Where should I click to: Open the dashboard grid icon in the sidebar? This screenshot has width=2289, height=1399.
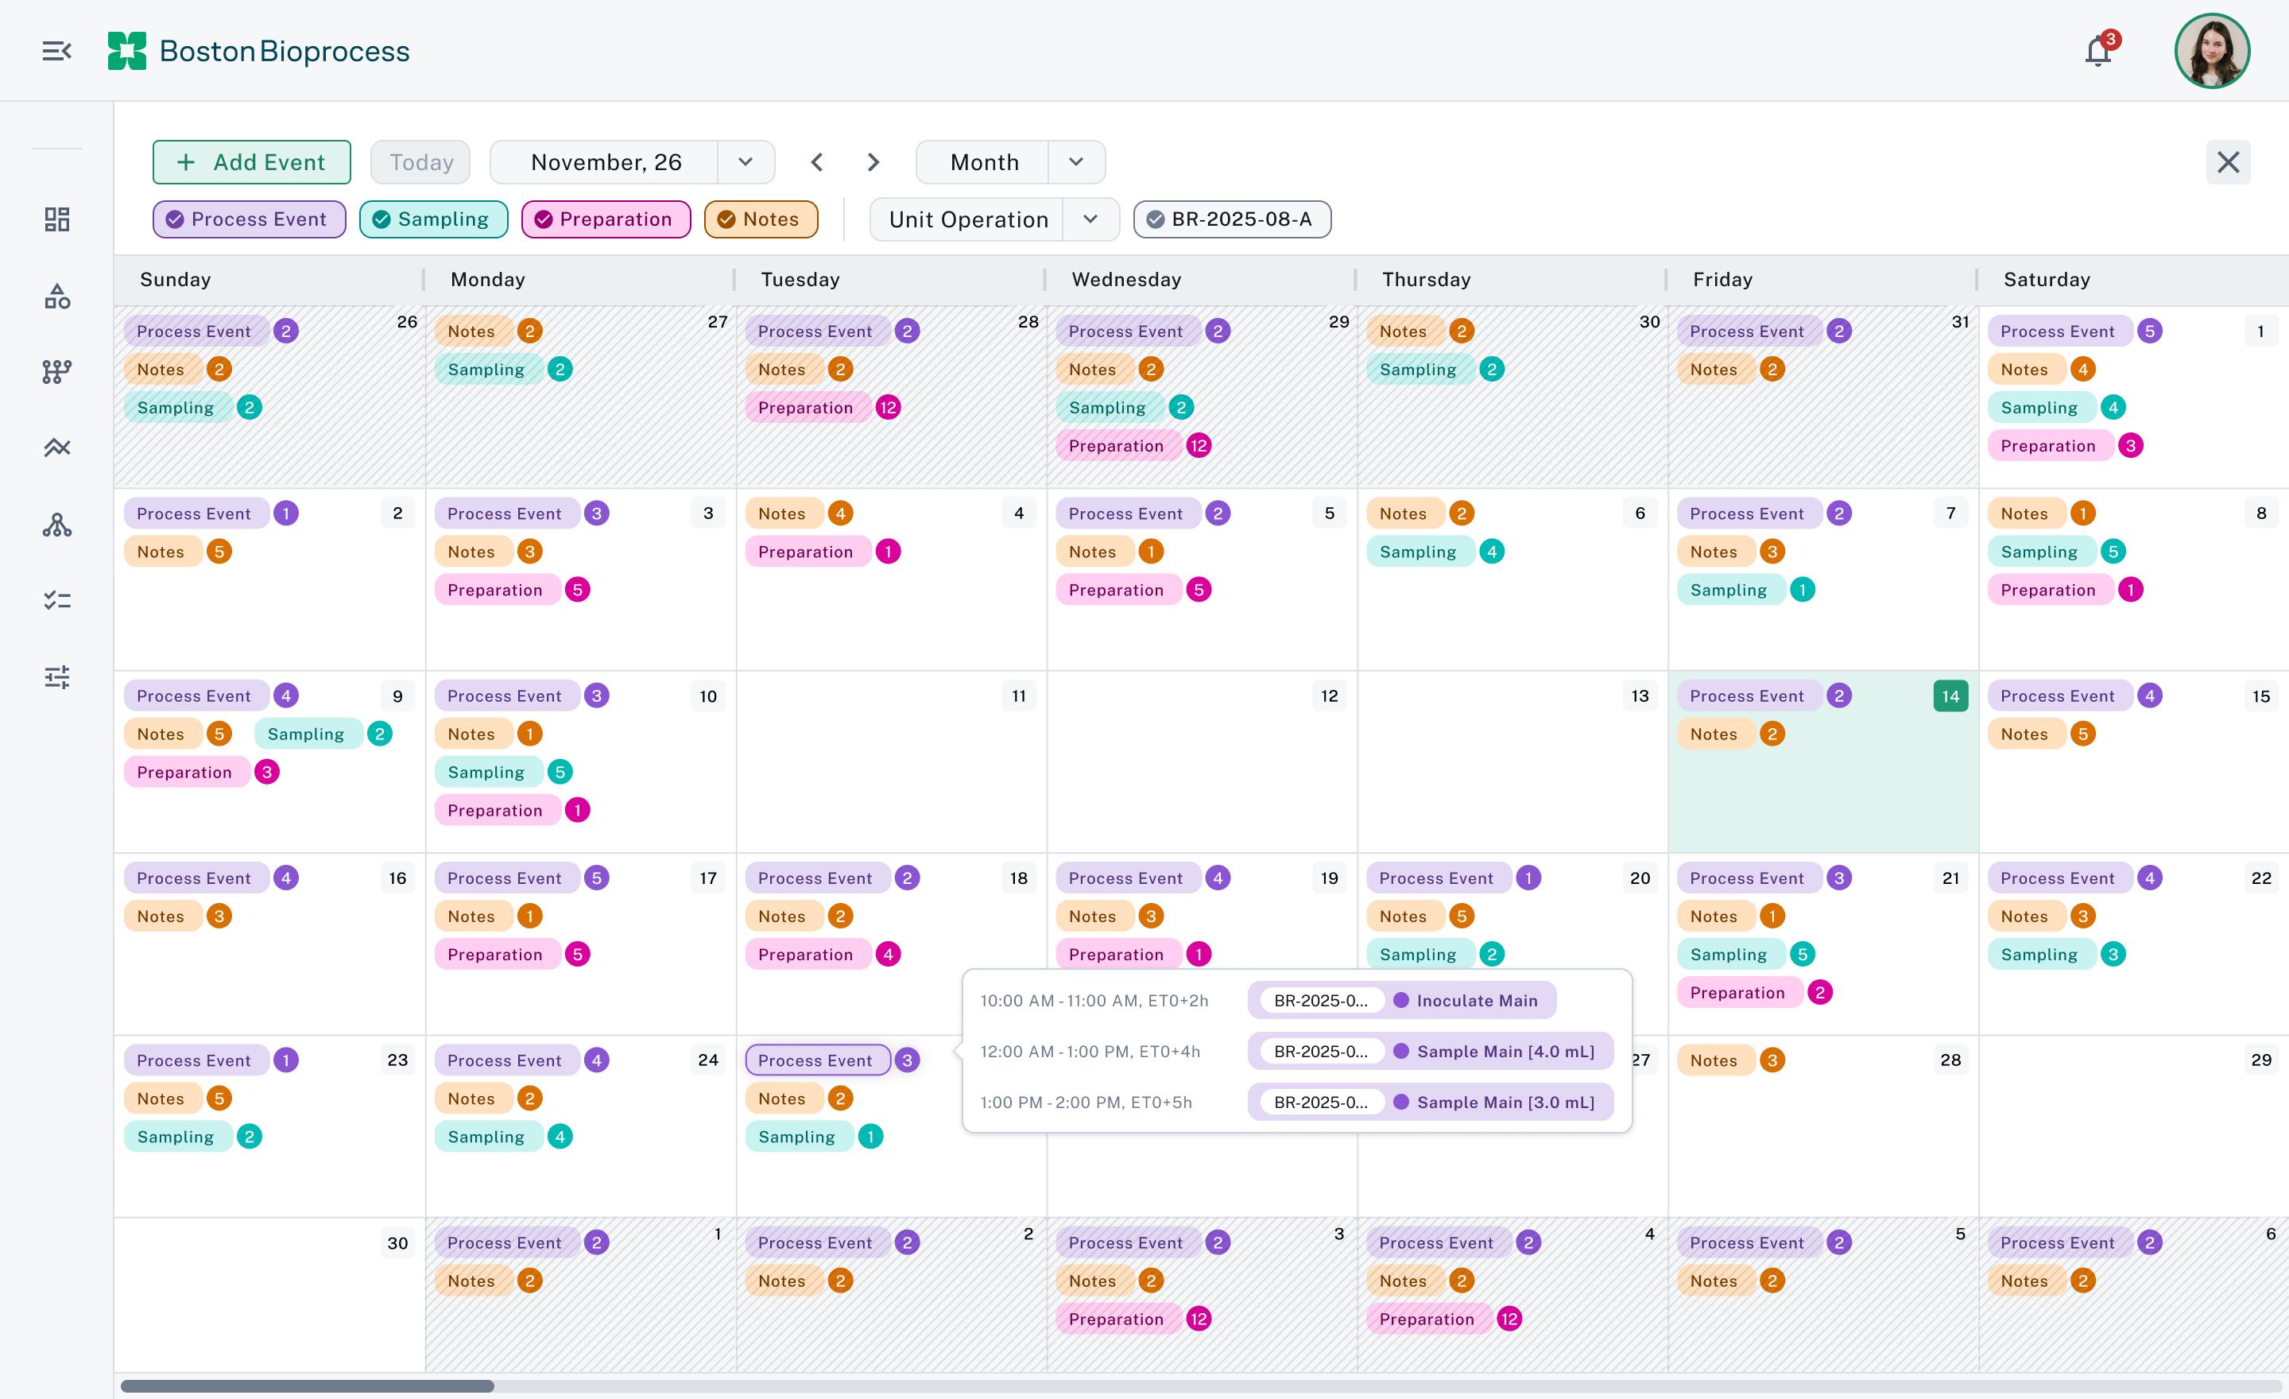click(x=56, y=219)
